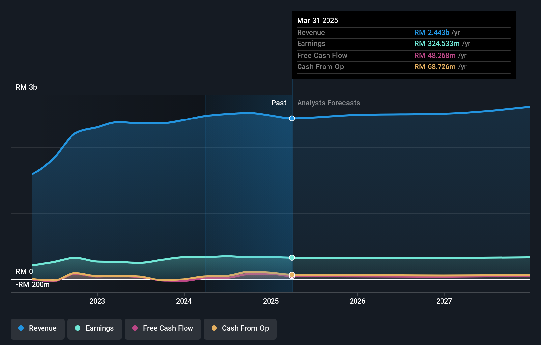Screen dimensions: 541x345
Task: Toggle the Free Cash Flow legend button
Action: 163,329
